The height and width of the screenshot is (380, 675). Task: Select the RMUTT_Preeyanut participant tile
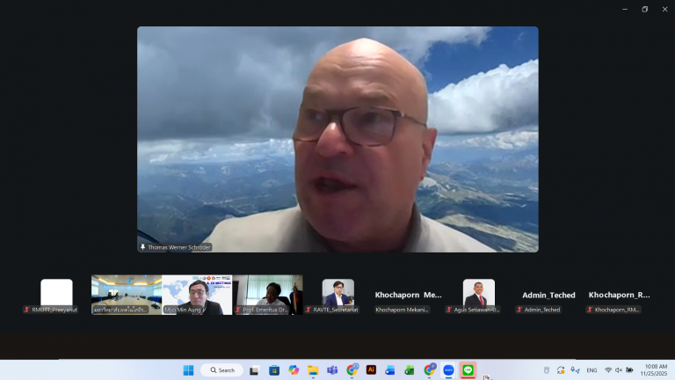click(x=56, y=295)
